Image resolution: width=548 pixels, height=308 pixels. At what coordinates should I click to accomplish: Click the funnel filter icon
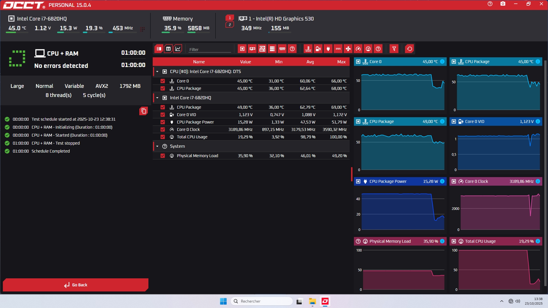tap(394, 49)
